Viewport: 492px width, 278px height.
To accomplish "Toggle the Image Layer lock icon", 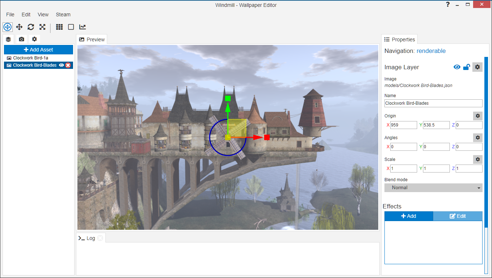I will pyautogui.click(x=467, y=67).
